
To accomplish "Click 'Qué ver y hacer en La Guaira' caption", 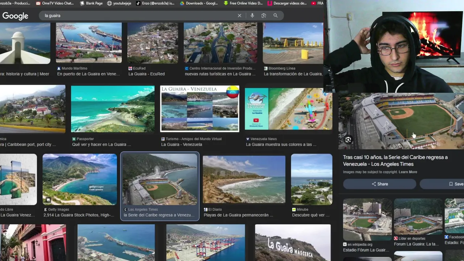I will coord(101,145).
